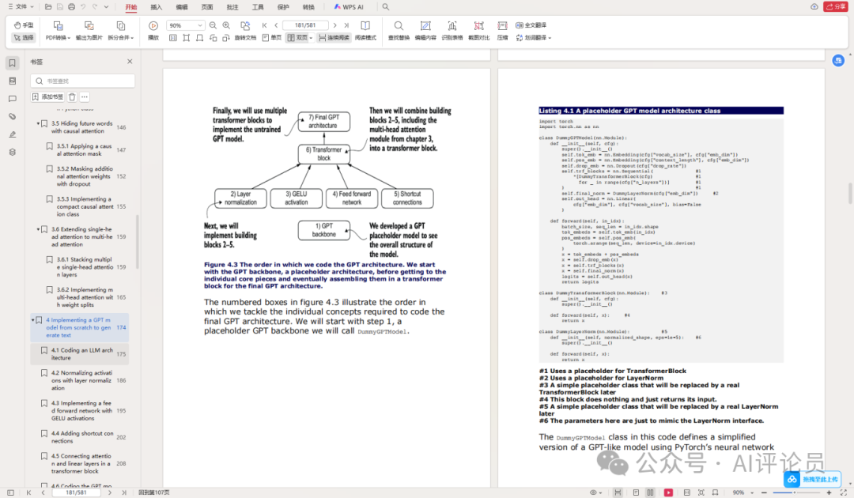The image size is (854, 498).
Task: Choose the selection tool (选择)
Action: [x=24, y=38]
